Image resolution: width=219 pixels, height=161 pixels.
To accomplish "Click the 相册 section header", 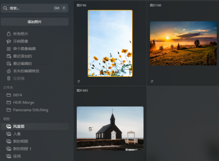I will pyautogui.click(x=6, y=119).
